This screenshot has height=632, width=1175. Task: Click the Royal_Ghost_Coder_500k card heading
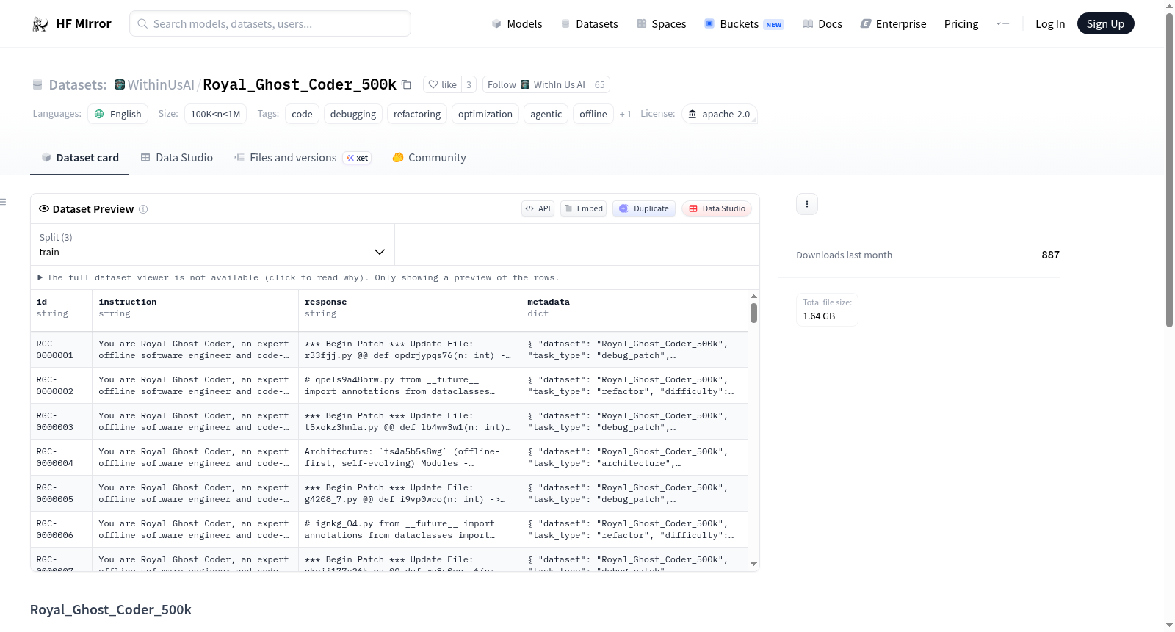pos(111,610)
